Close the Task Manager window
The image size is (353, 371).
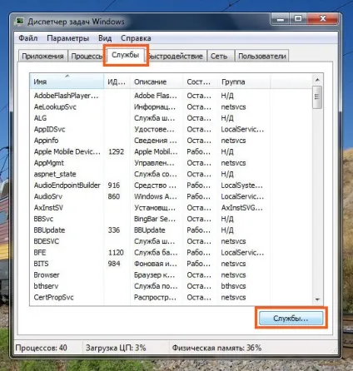(323, 19)
